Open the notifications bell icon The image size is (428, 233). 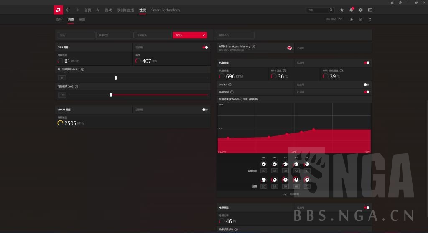coord(351,10)
